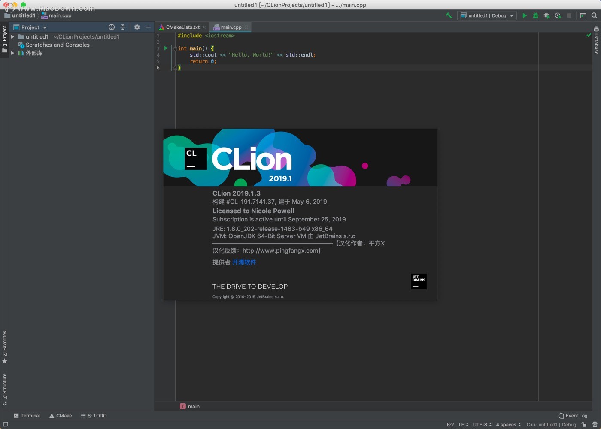Run with coverage icon in toolbar
The width and height of the screenshot is (601, 429).
[546, 15]
